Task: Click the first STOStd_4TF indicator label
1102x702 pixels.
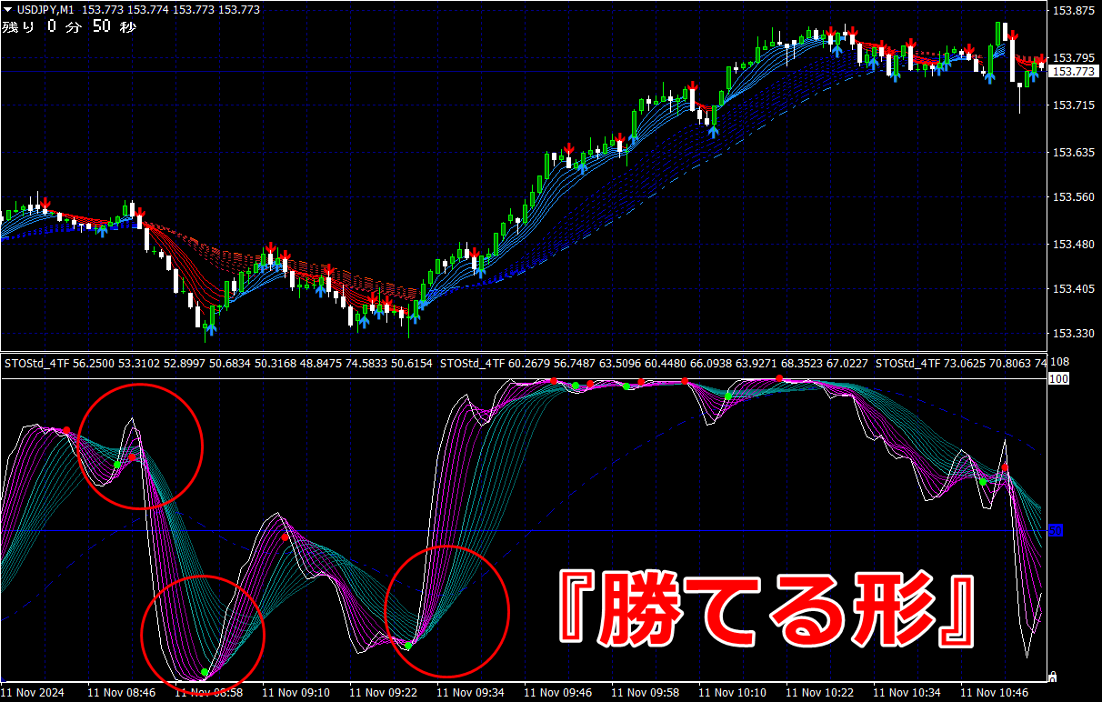Action: [x=37, y=364]
